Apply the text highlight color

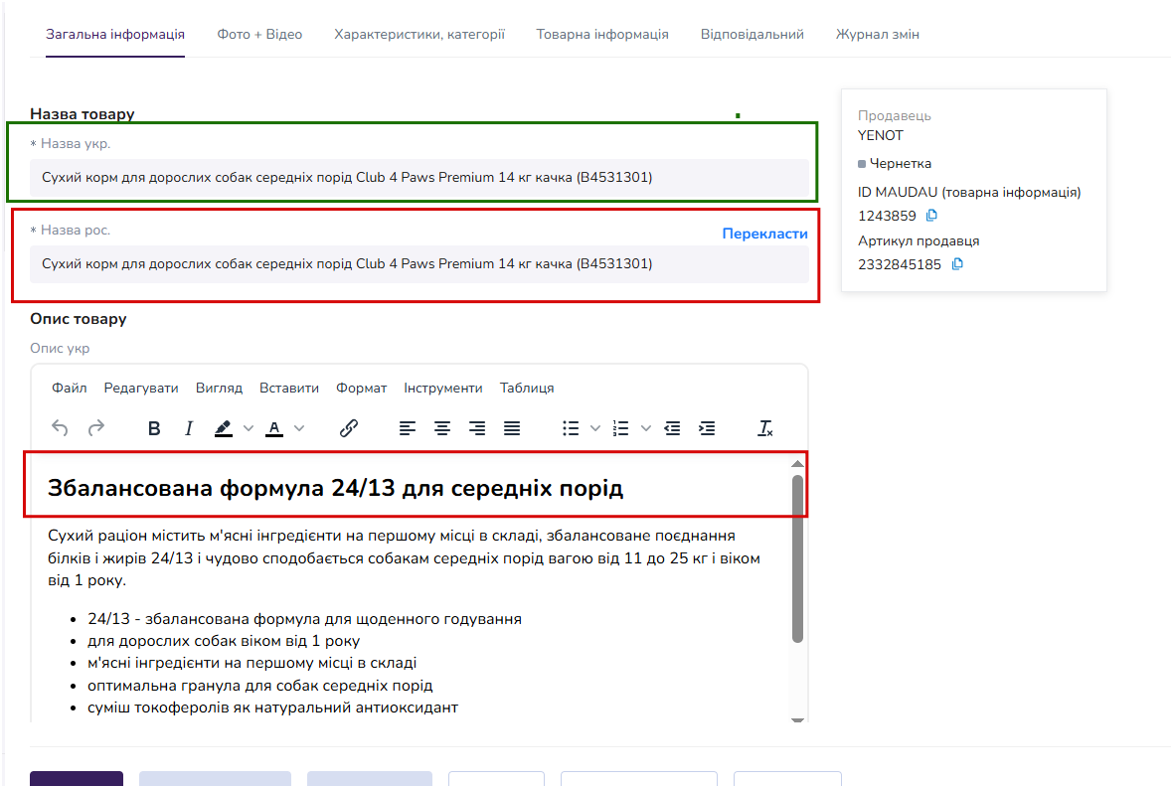224,428
